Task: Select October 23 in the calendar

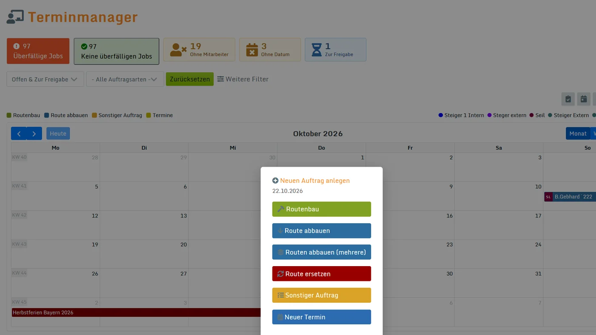Action: [x=450, y=245]
